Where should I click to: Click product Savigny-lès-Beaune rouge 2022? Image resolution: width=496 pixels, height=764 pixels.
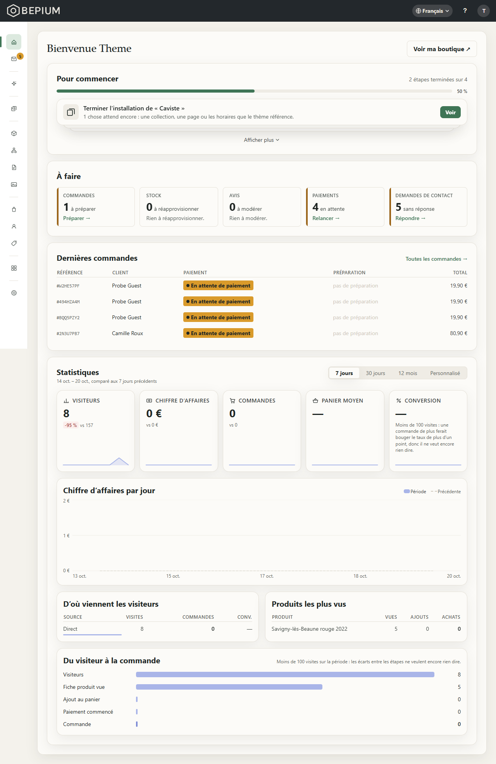pyautogui.click(x=309, y=629)
